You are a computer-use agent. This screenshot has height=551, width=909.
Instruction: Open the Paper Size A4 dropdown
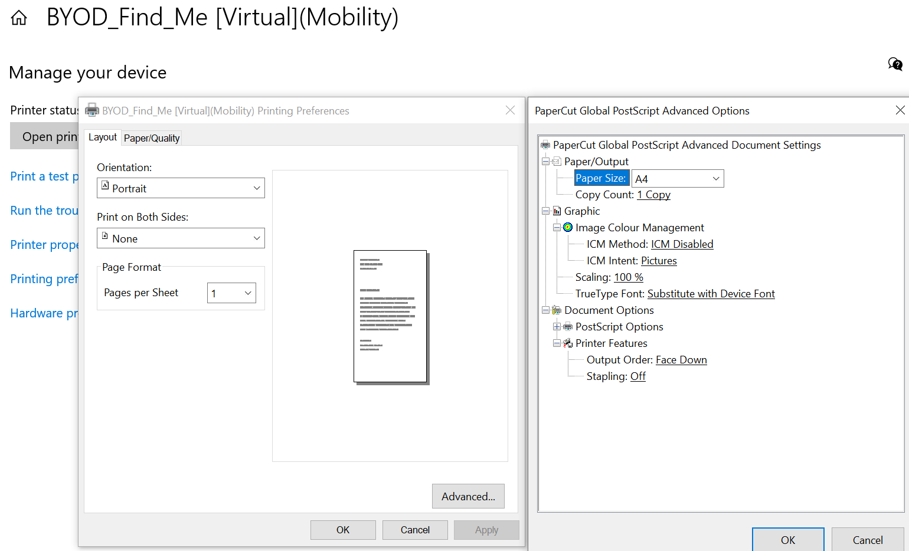[x=678, y=179]
